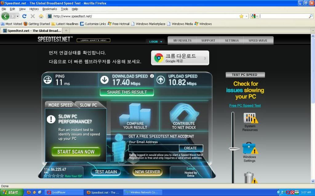Viewport: 315px width, 196px height.
Task: Click the download arrow circle icon
Action: (x=105, y=80)
